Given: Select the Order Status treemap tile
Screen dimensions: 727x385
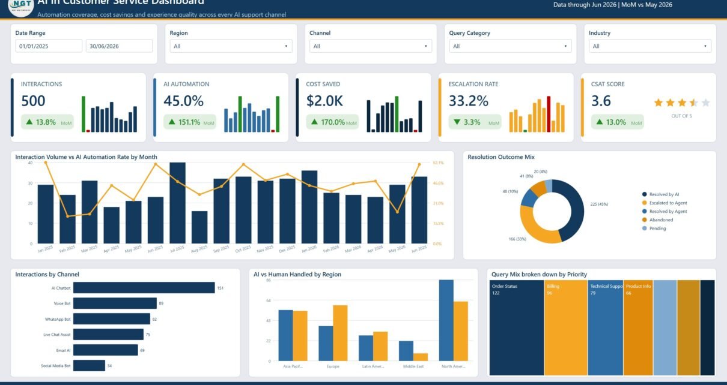Looking at the screenshot, I should pos(517,327).
